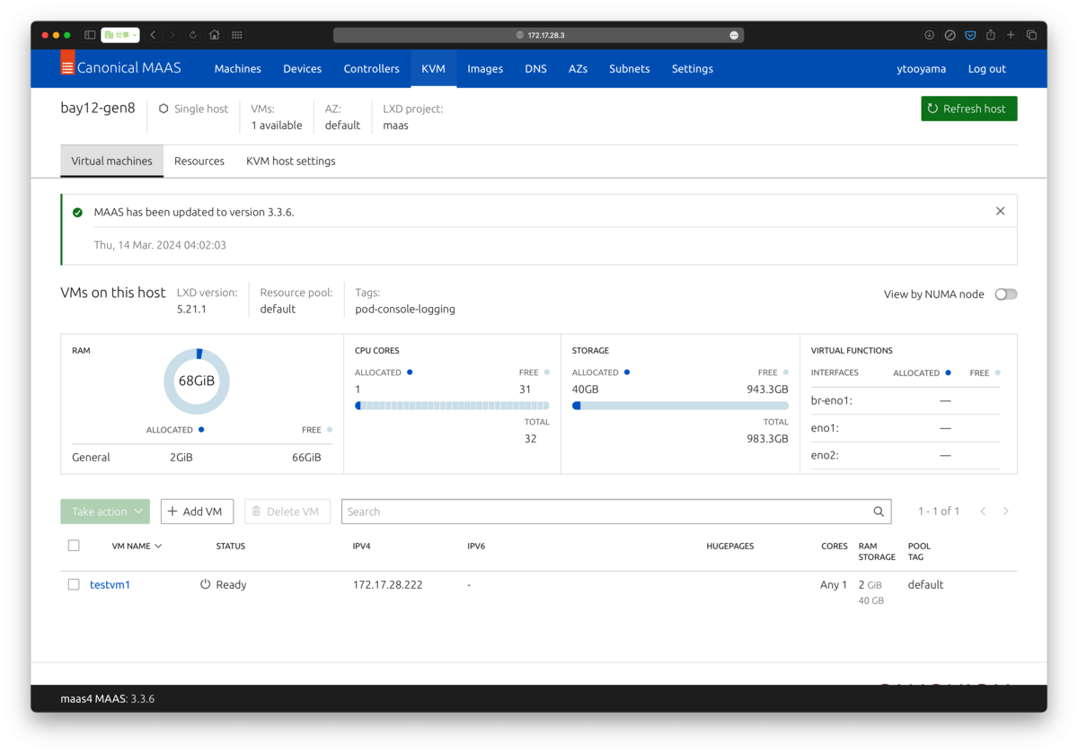Go to the AZs page

click(578, 68)
